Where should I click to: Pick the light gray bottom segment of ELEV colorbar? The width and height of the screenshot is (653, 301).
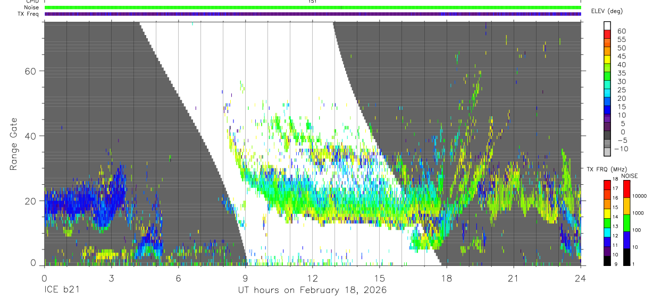[607, 152]
